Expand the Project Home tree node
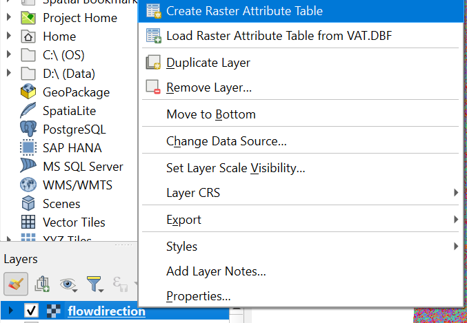The image size is (467, 323). coord(9,17)
